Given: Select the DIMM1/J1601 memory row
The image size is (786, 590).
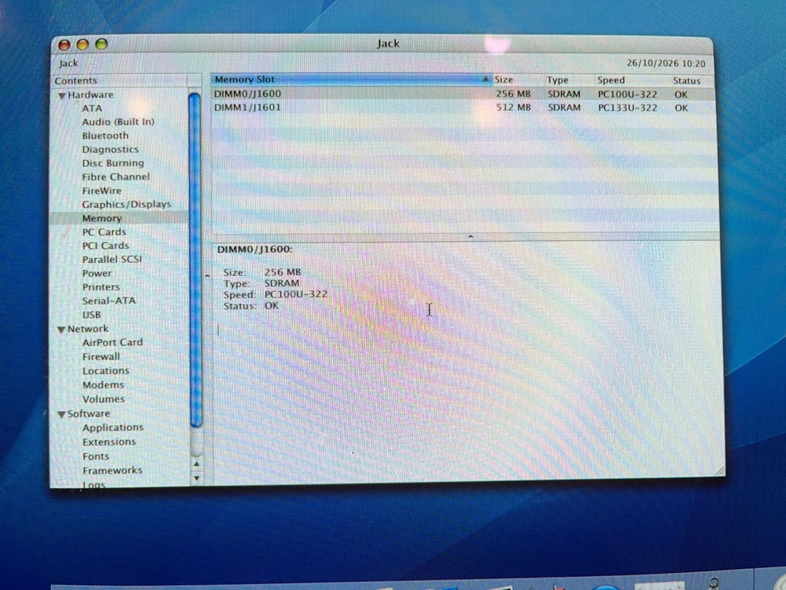Looking at the screenshot, I should (x=464, y=108).
